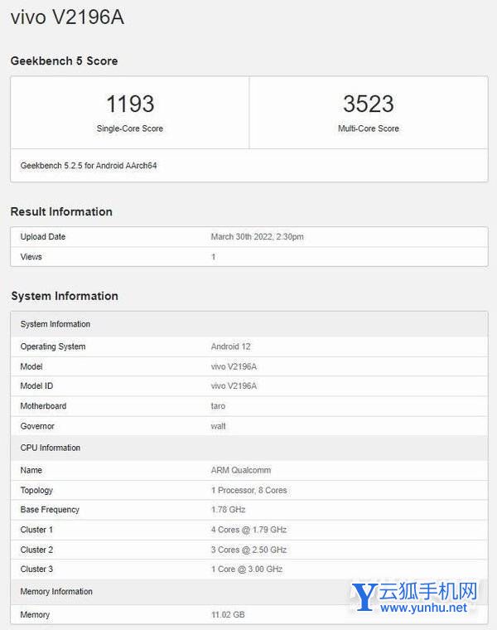
Task: Click the System Information table header row
Action: (248, 324)
